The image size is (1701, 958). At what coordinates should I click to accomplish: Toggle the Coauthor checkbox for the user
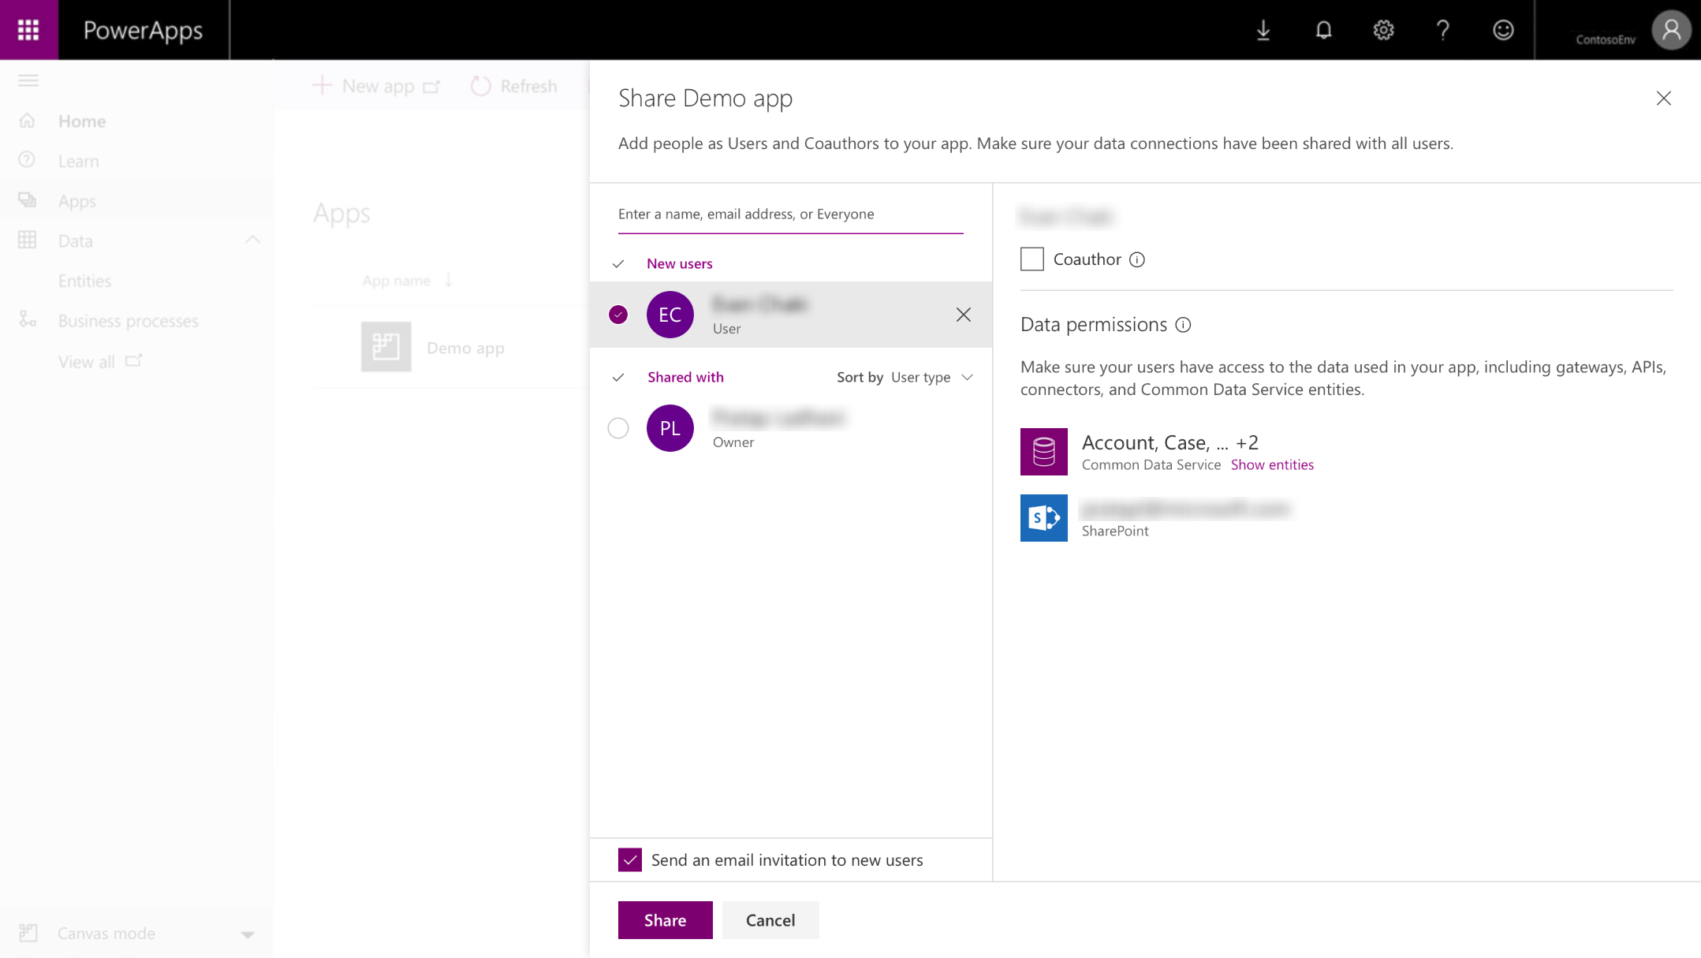pos(1031,258)
